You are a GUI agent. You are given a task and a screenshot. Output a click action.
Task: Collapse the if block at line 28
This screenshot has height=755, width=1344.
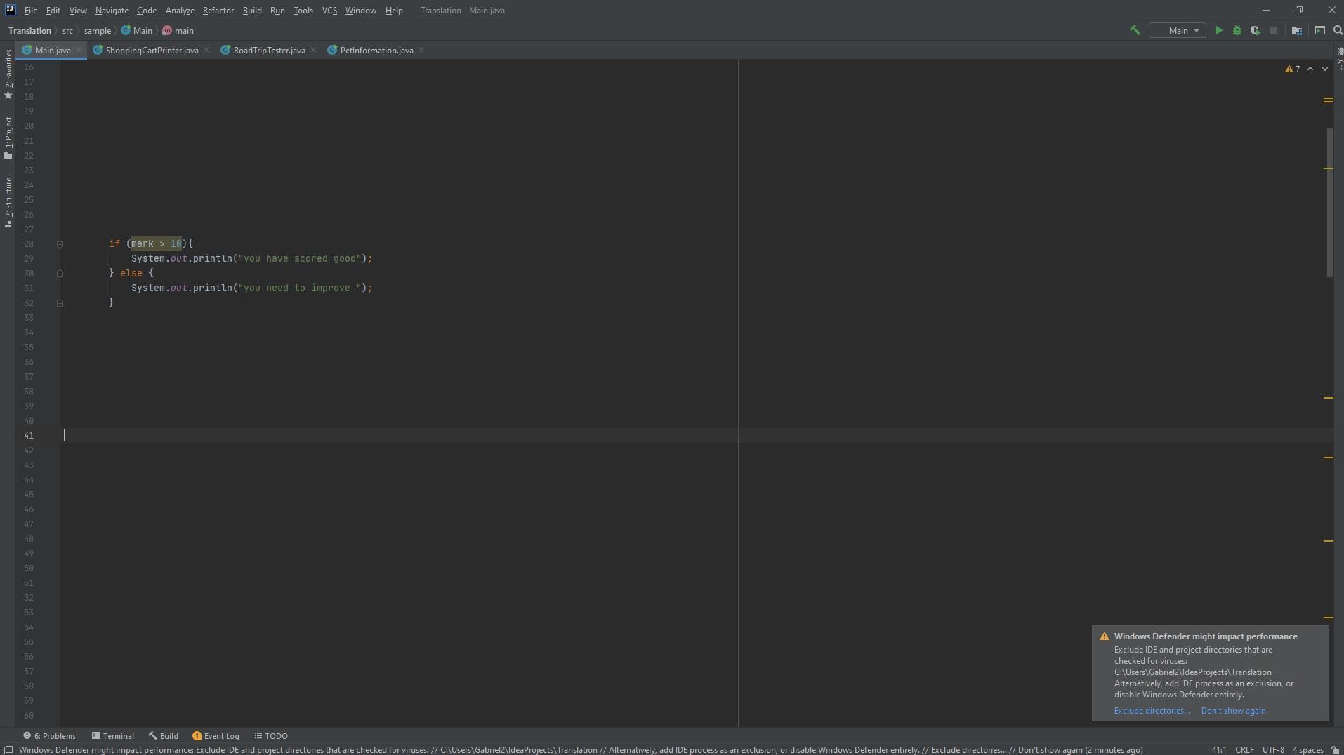point(60,244)
